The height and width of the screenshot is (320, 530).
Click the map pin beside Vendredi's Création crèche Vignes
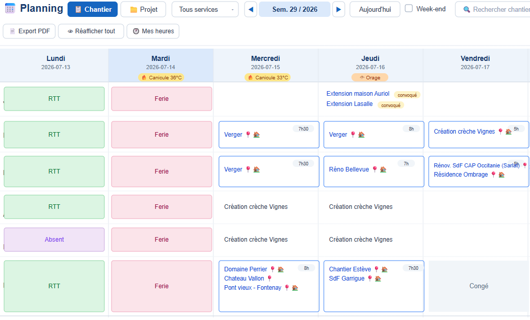coord(500,131)
